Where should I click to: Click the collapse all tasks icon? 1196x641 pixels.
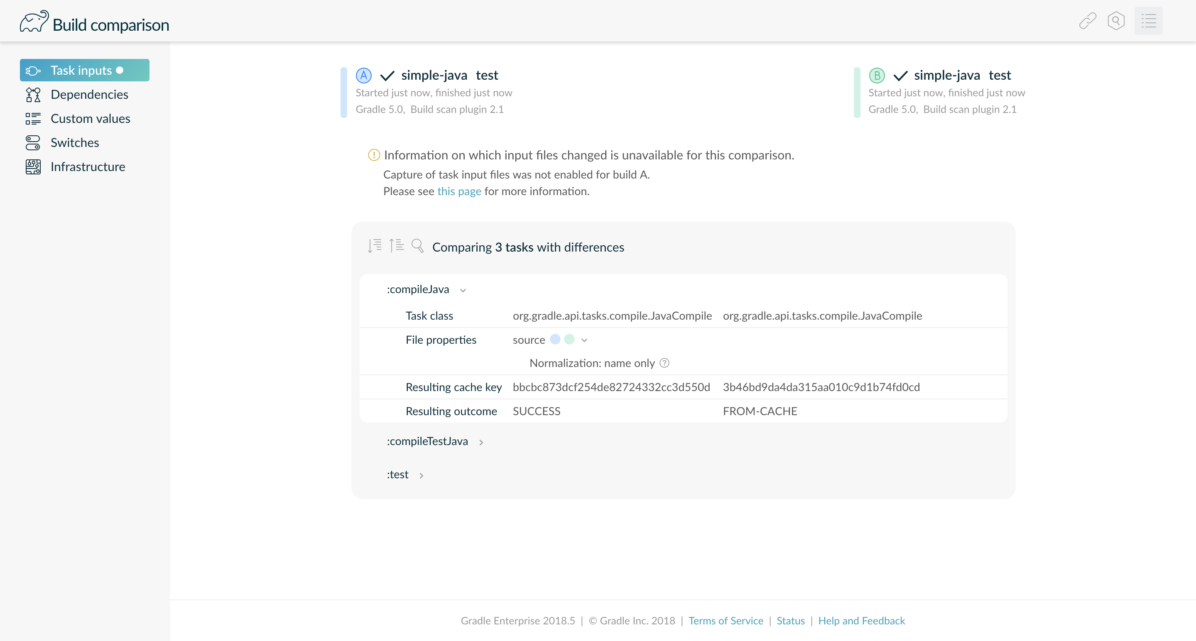[396, 245]
